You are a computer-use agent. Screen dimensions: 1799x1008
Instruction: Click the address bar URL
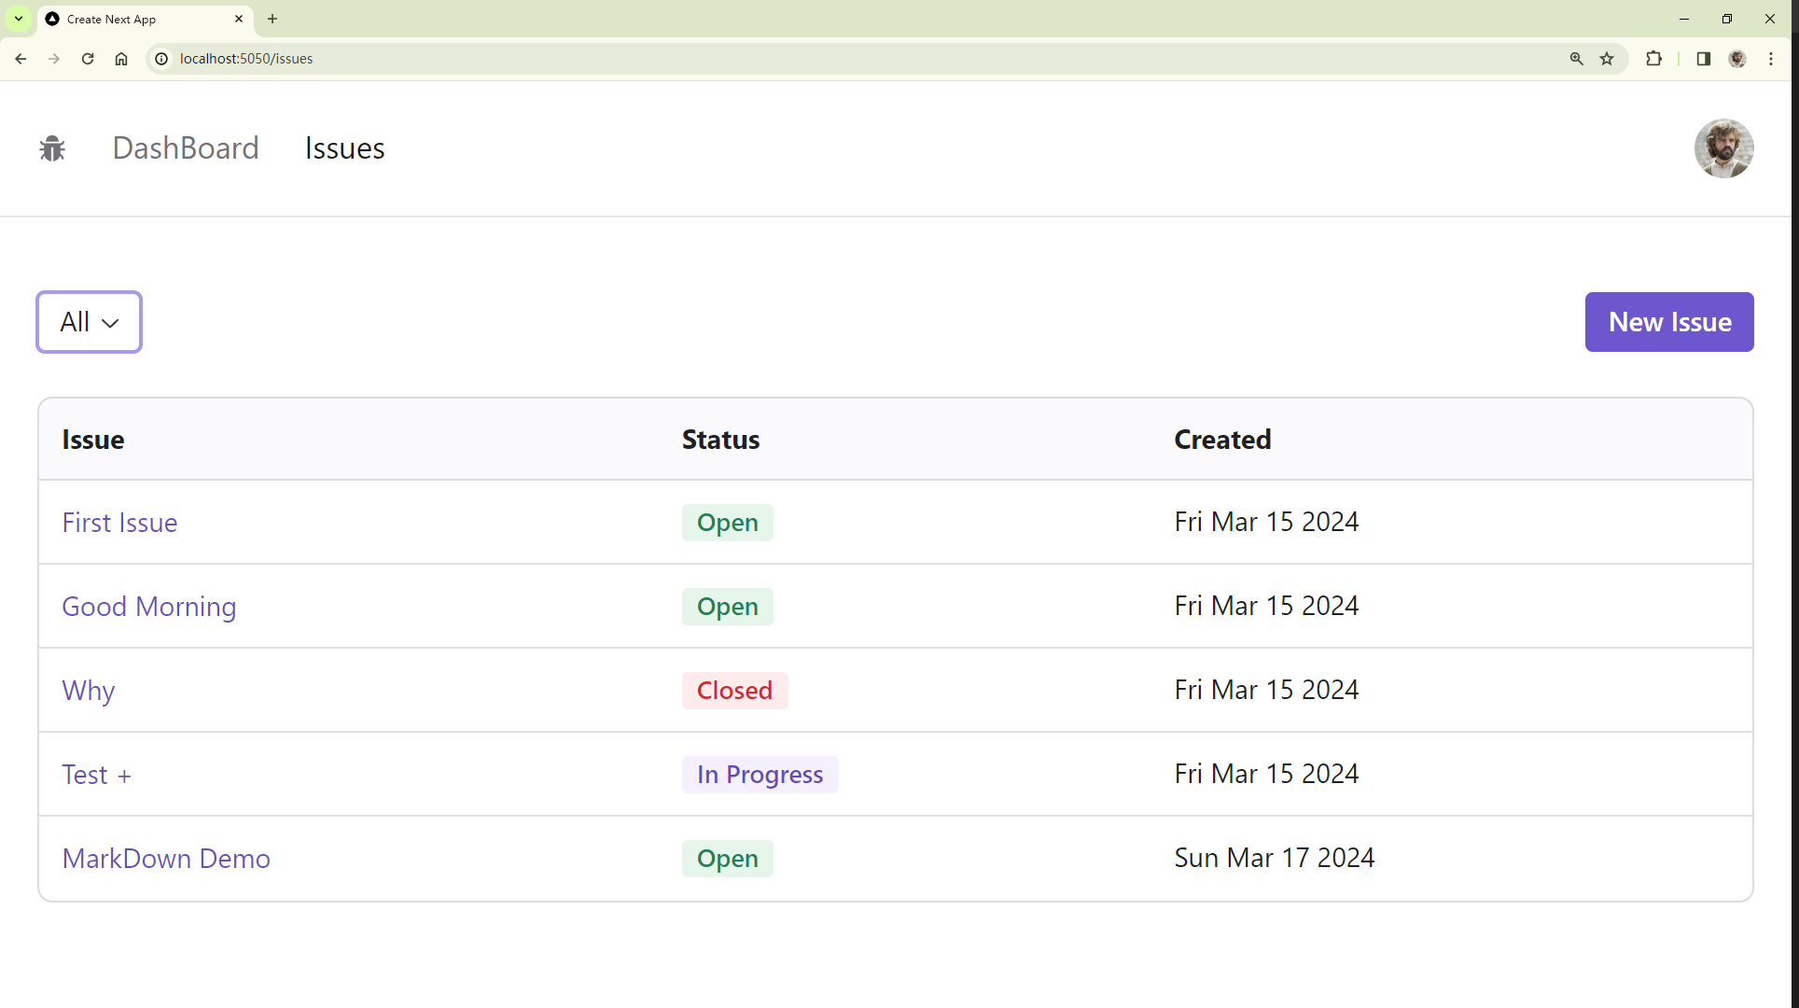point(246,59)
